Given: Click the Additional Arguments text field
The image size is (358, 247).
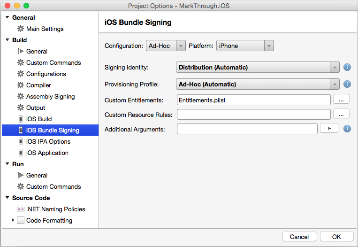Looking at the screenshot, I should [x=247, y=129].
